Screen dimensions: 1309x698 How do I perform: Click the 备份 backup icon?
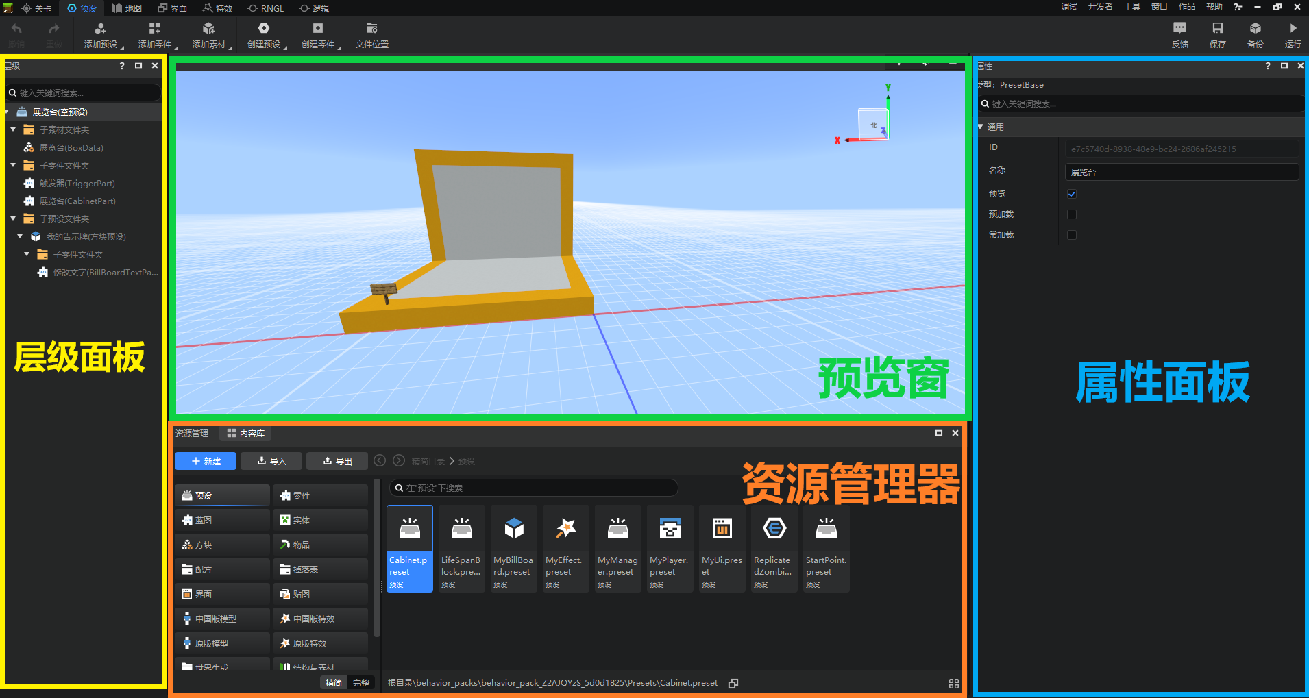[x=1255, y=28]
